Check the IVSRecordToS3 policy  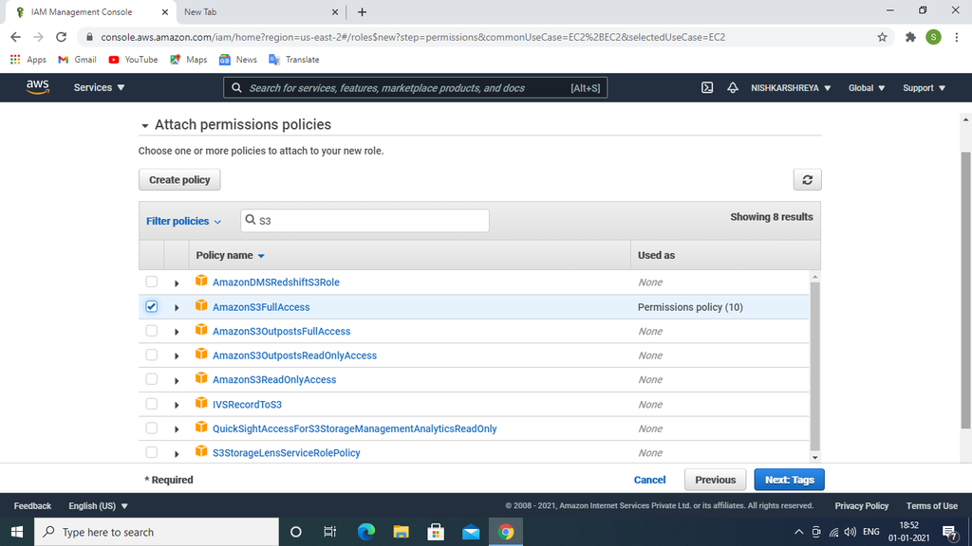151,403
